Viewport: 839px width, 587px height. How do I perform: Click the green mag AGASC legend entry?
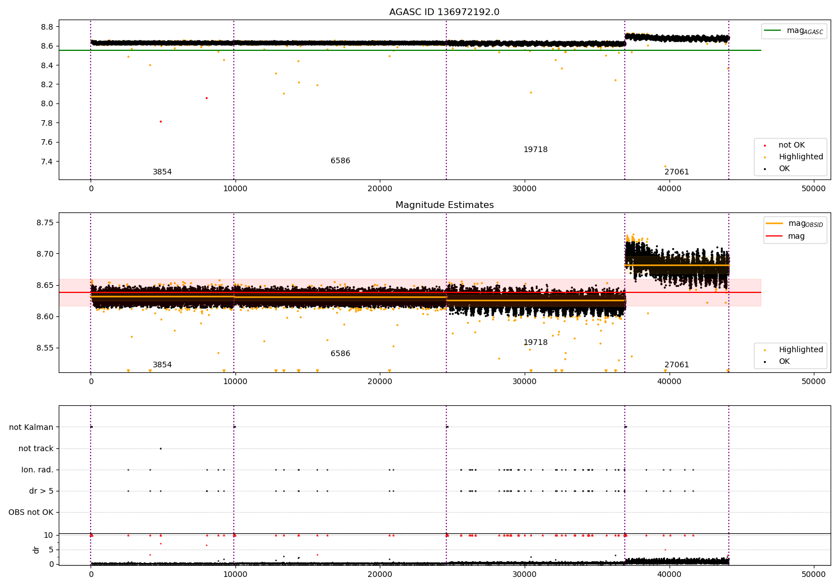794,31
